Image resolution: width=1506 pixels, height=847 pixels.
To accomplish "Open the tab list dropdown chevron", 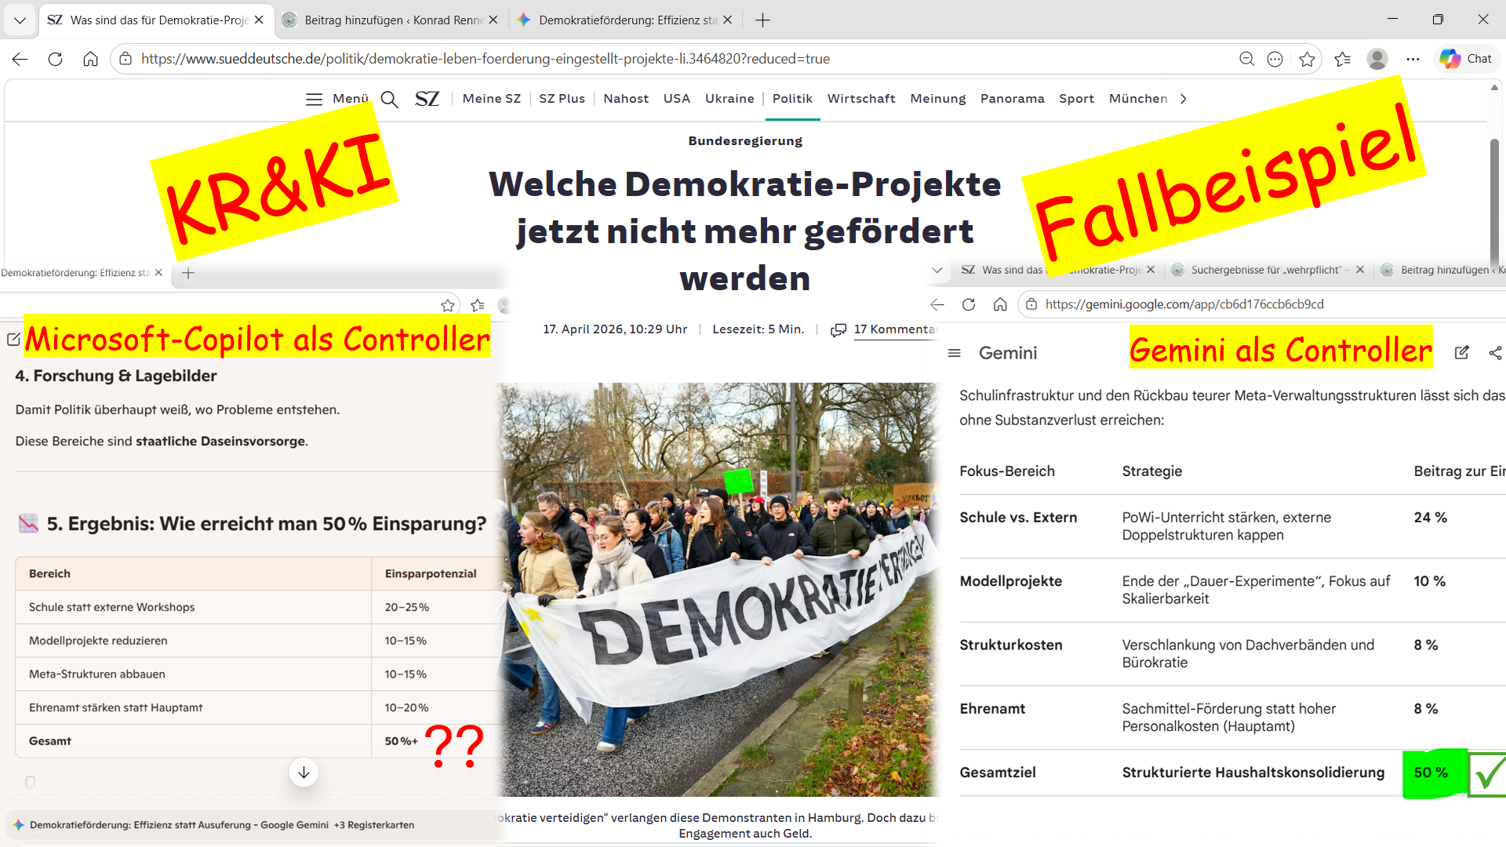I will [20, 20].
